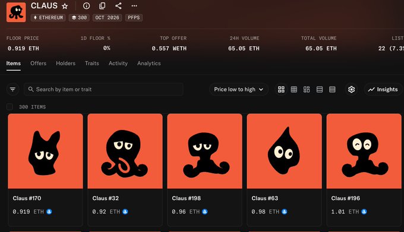Screen dimensions: 404x232
Task: Select the list view layout
Action: 320,89
